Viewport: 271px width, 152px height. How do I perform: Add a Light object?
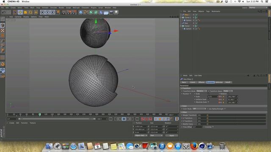(116, 12)
